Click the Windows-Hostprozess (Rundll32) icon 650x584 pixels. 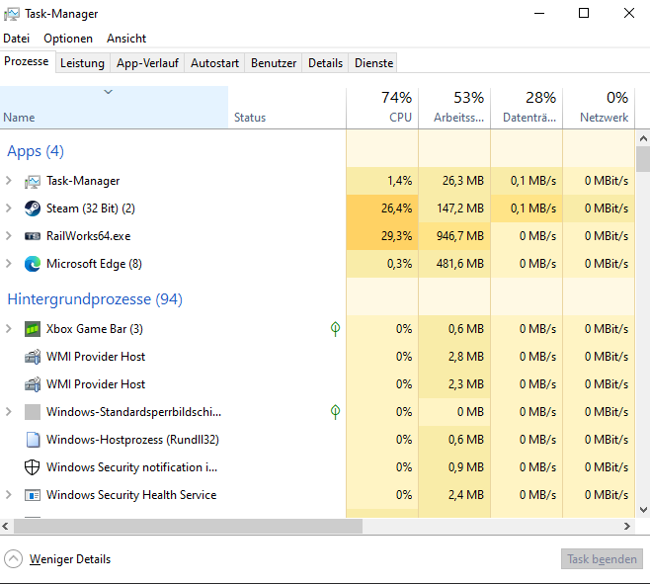pos(33,440)
